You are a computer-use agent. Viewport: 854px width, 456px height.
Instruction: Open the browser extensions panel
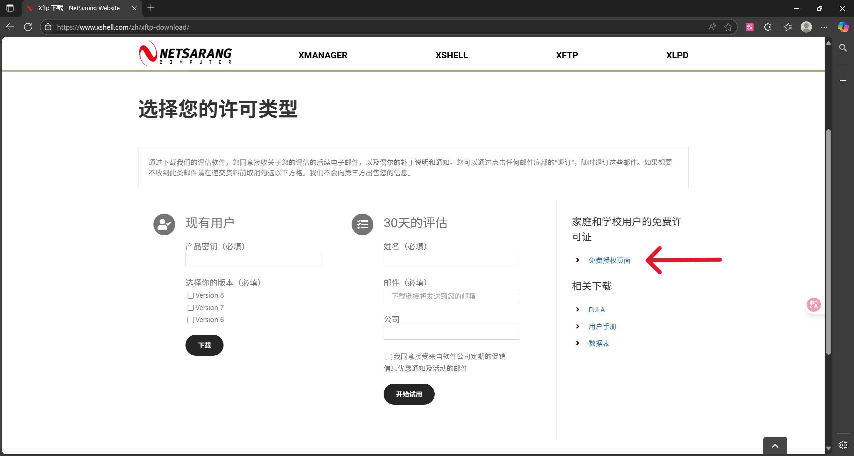pos(768,27)
